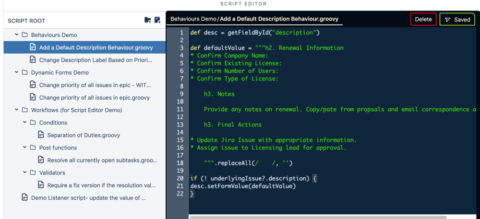The height and width of the screenshot is (219, 480).
Task: Click file icon of Resolve all currently open subtasks
Action: click(41, 160)
